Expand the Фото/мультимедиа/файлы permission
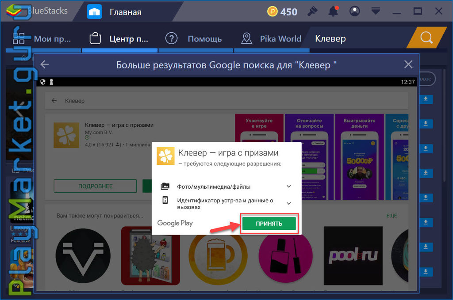Viewport: 453px width, 300px height. (288, 186)
